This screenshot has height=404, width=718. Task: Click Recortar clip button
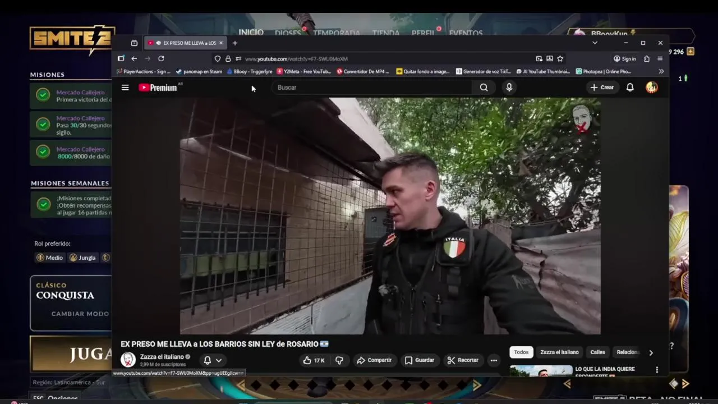pos(462,360)
